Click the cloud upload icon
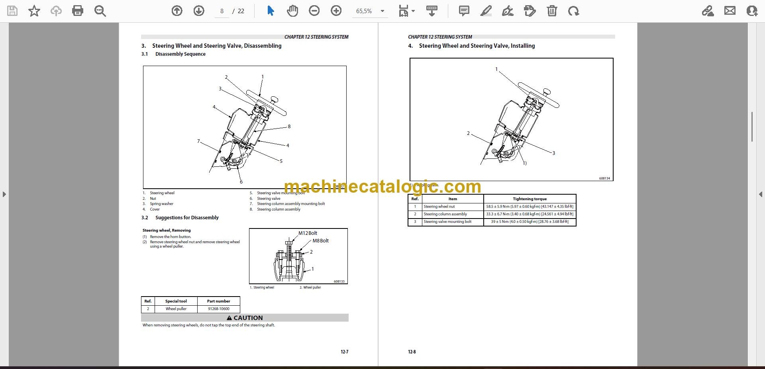The width and height of the screenshot is (765, 369). tap(56, 11)
